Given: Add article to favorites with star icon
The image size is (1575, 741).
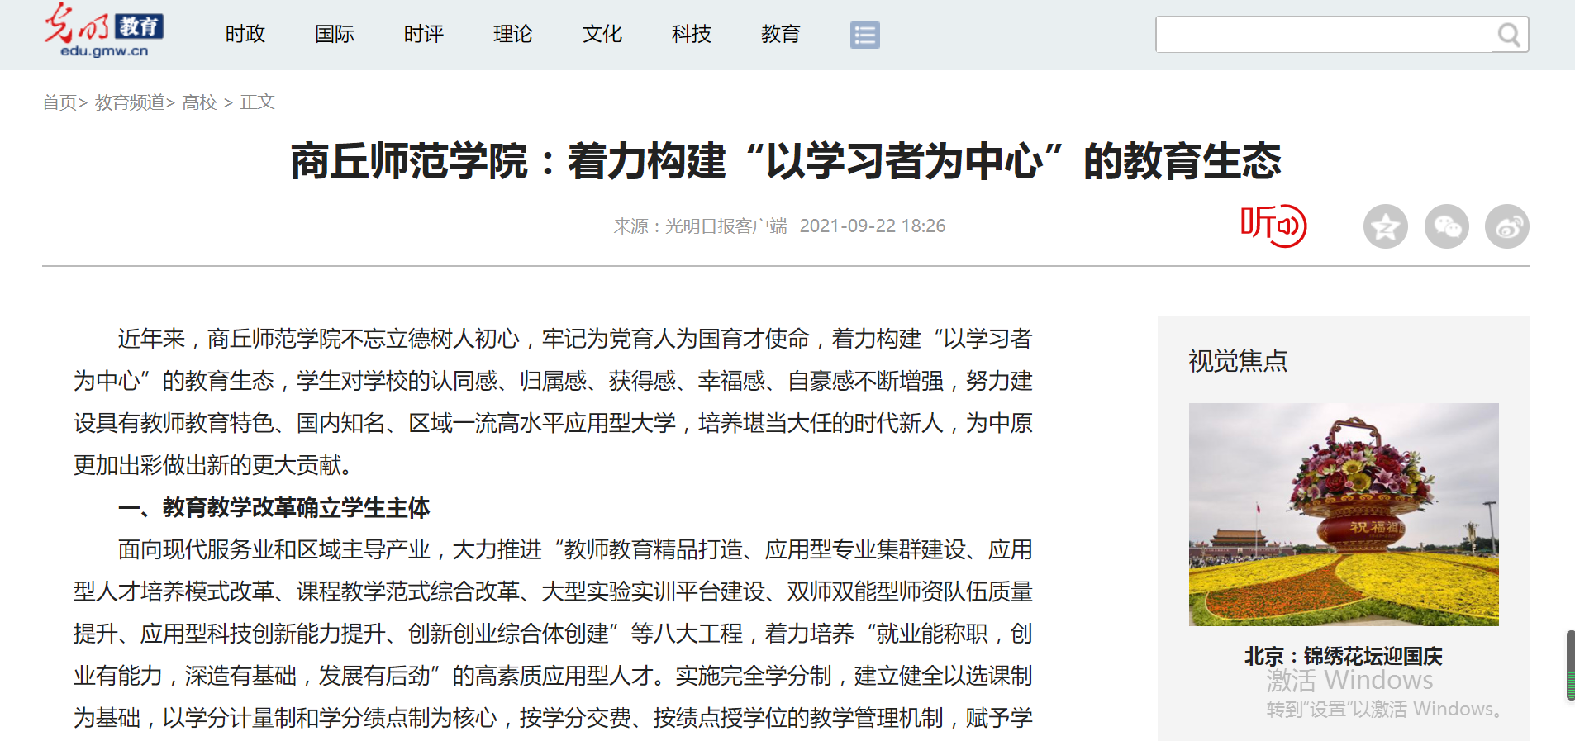Looking at the screenshot, I should pyautogui.click(x=1385, y=226).
